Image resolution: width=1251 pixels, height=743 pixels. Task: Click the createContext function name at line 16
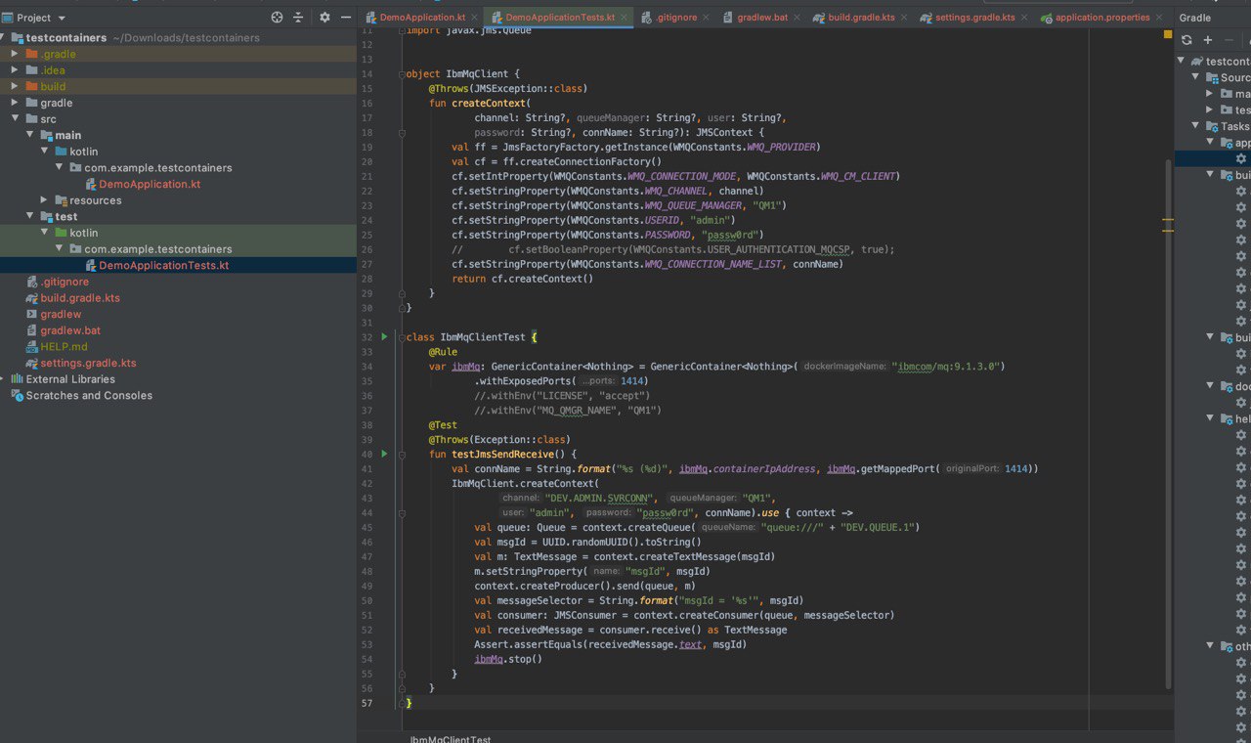(x=487, y=103)
